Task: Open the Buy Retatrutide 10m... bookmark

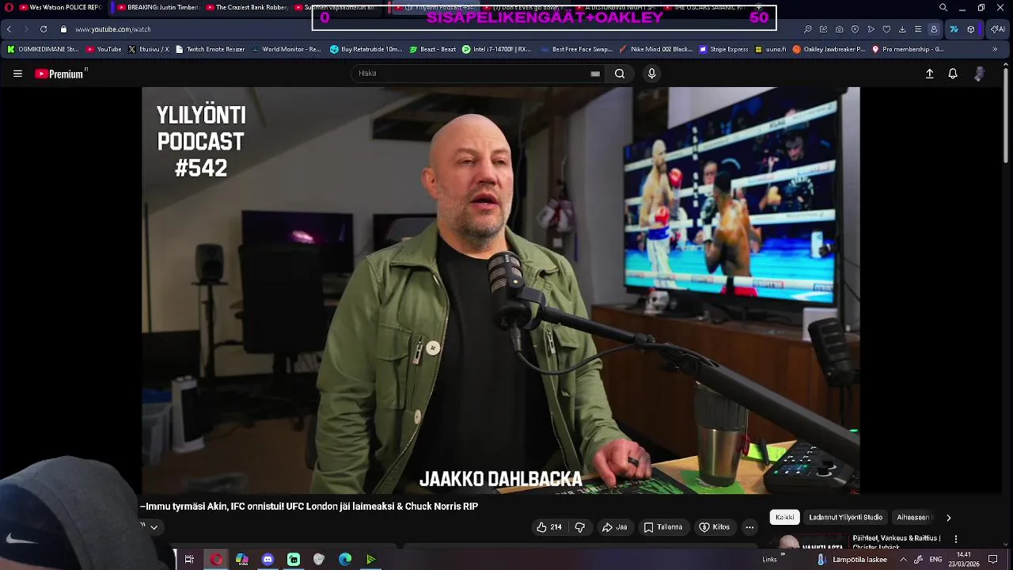Action: pyautogui.click(x=366, y=49)
